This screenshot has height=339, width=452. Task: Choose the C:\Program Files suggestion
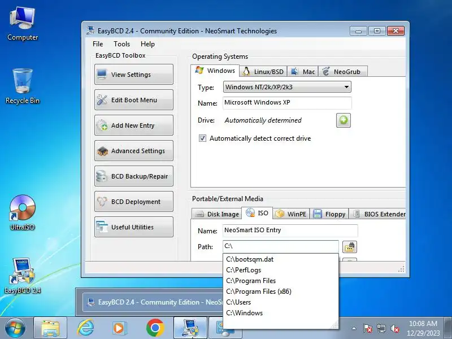tap(281, 280)
